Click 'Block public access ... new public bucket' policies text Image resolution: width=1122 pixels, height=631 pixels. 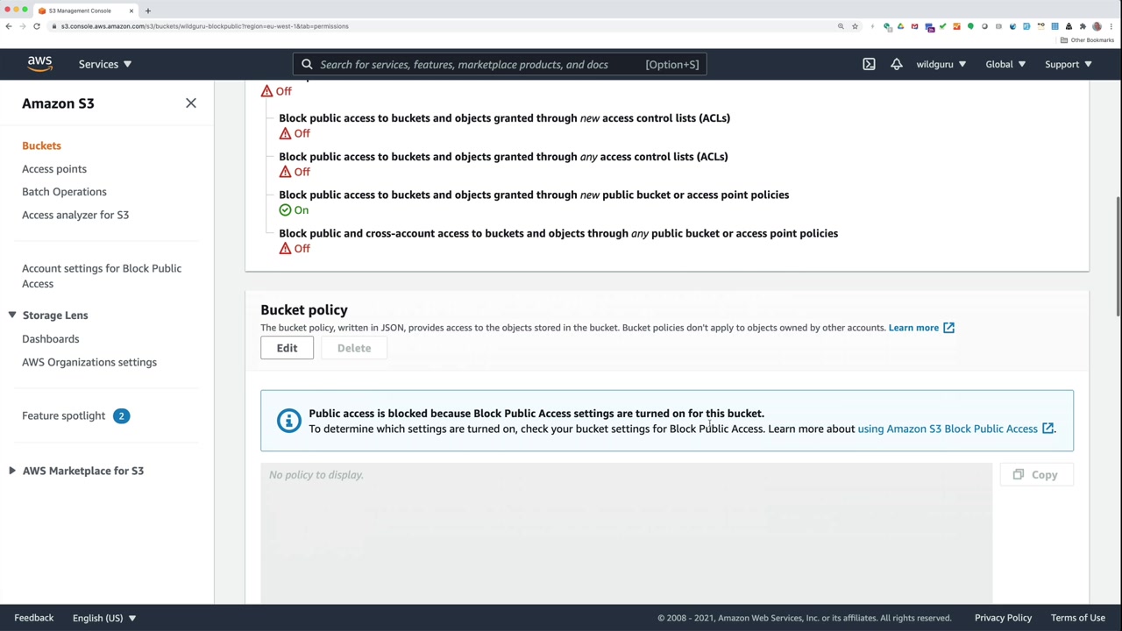tap(534, 195)
